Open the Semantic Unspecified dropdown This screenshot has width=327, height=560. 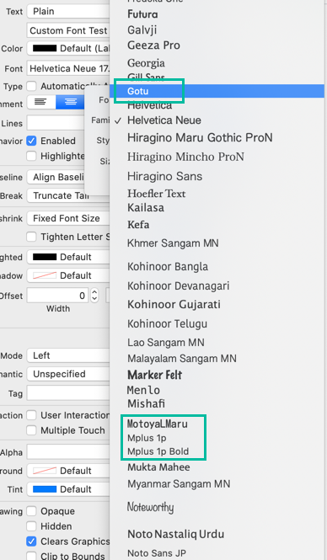pyautogui.click(x=68, y=374)
